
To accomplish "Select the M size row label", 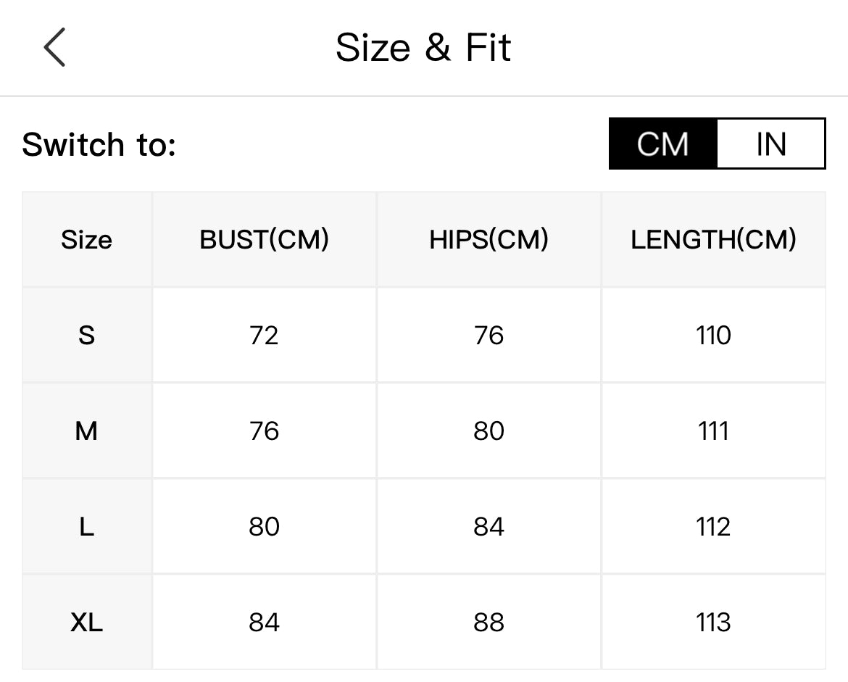I will [x=86, y=431].
